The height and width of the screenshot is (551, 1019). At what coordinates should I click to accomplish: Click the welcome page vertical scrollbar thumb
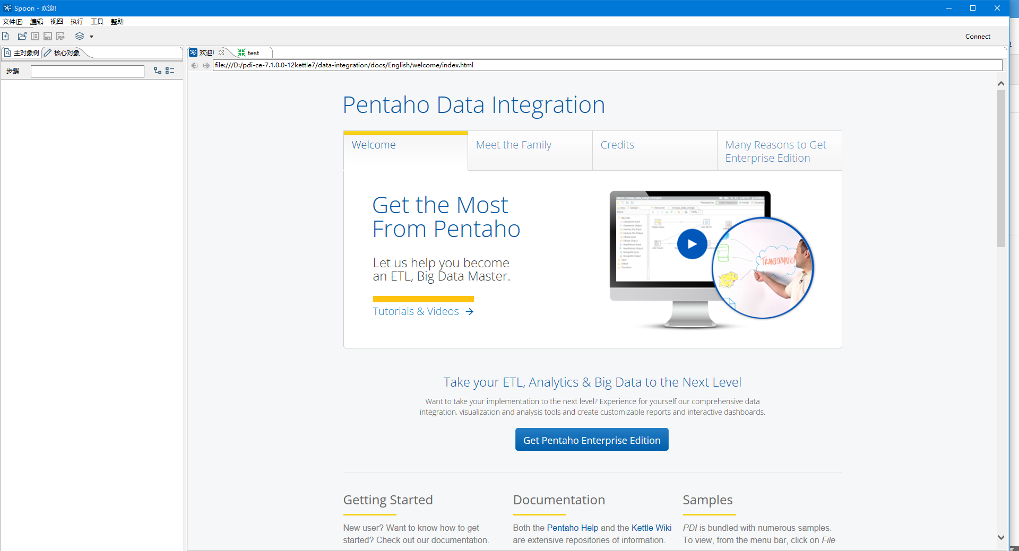click(1001, 169)
